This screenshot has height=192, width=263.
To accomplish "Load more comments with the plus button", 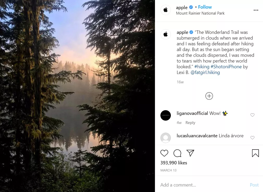I will [209, 96].
